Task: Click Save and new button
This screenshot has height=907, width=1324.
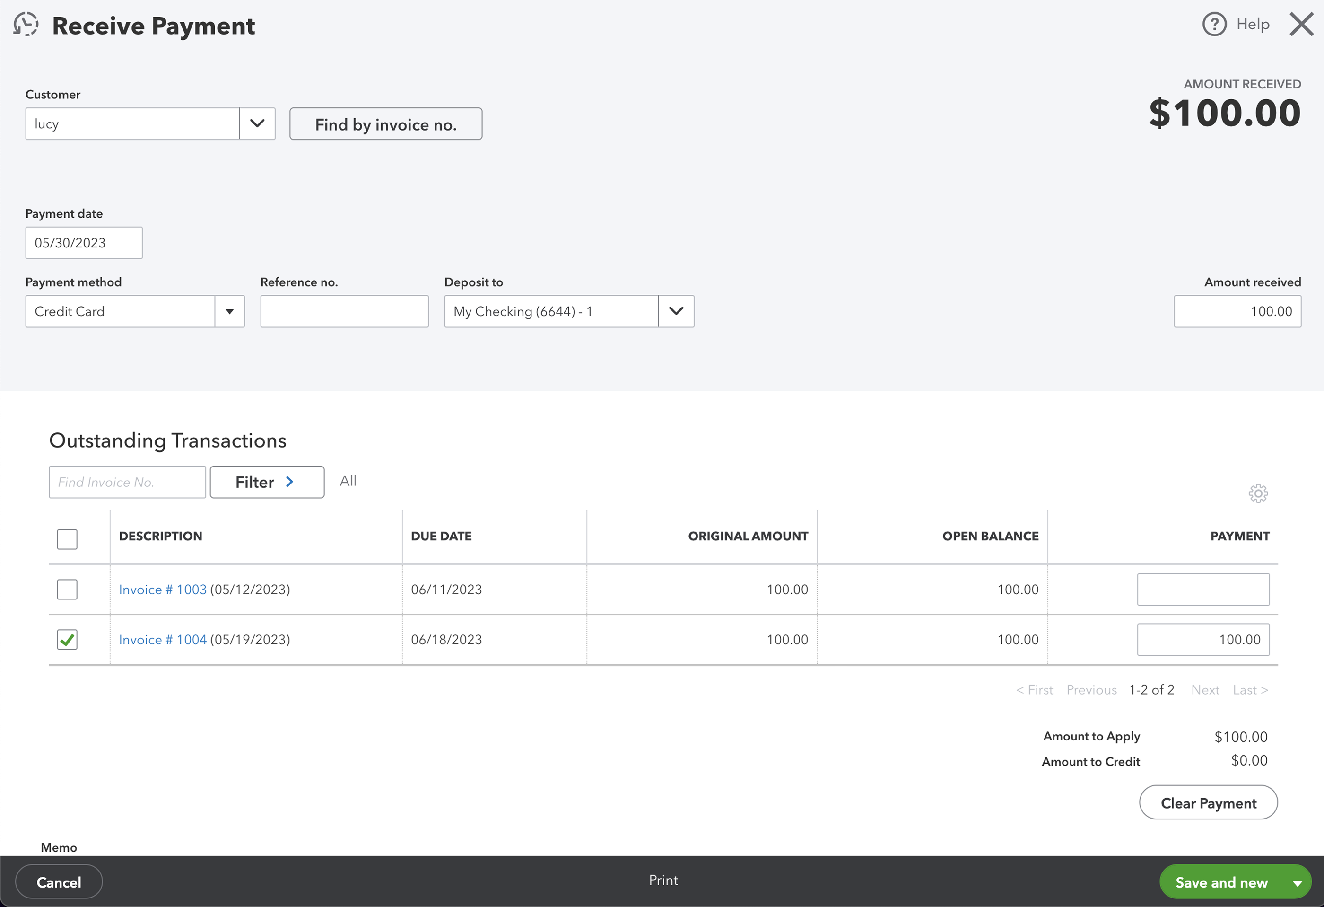Action: click(x=1221, y=882)
